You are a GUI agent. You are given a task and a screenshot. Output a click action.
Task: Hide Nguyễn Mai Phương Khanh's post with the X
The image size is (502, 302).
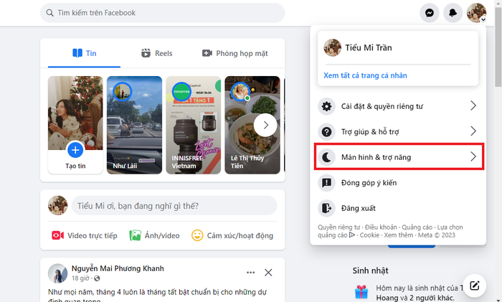click(268, 273)
